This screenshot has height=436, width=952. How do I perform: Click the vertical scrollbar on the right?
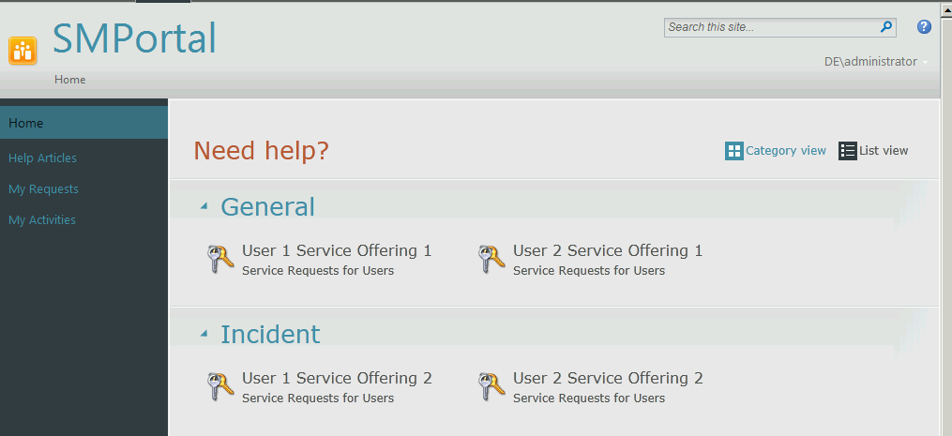pos(945,234)
